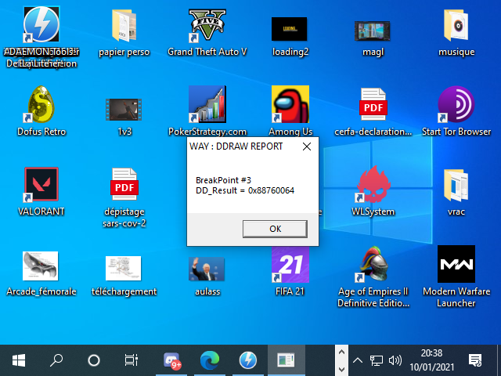
Task: Select the aulass image file
Action: coord(207,269)
